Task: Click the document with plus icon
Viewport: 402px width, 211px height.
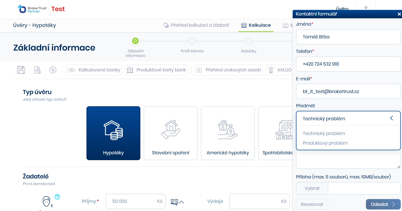Action: 37,70
